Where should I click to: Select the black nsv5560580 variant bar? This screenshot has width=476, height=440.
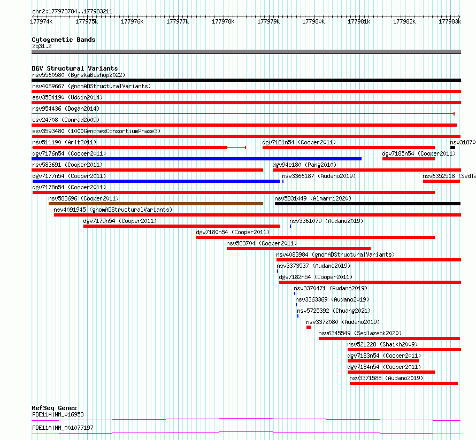click(246, 80)
